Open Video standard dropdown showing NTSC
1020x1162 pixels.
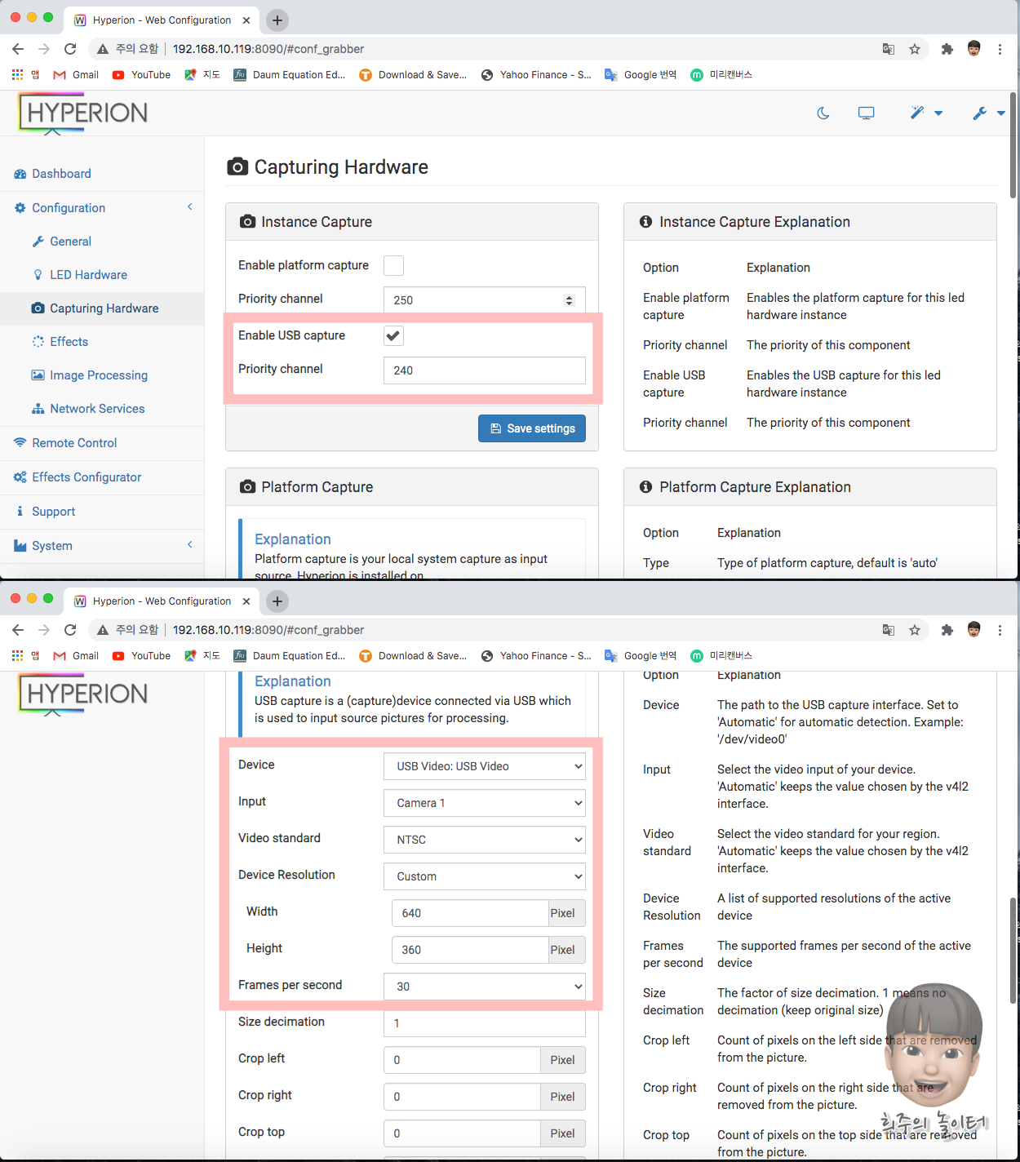click(x=484, y=840)
